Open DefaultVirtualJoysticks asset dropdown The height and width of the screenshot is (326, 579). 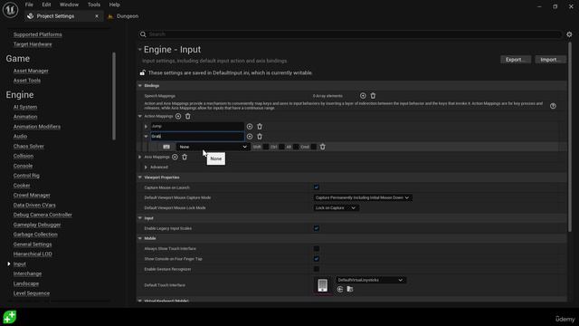(x=370, y=280)
